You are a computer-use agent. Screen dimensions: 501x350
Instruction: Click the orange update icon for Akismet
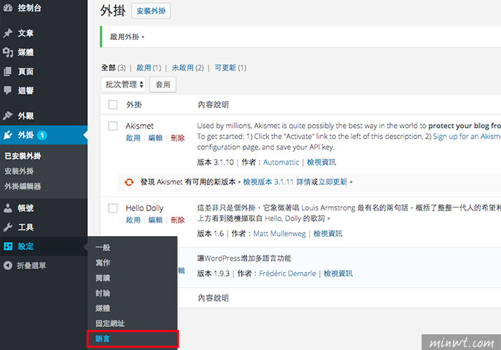click(129, 183)
